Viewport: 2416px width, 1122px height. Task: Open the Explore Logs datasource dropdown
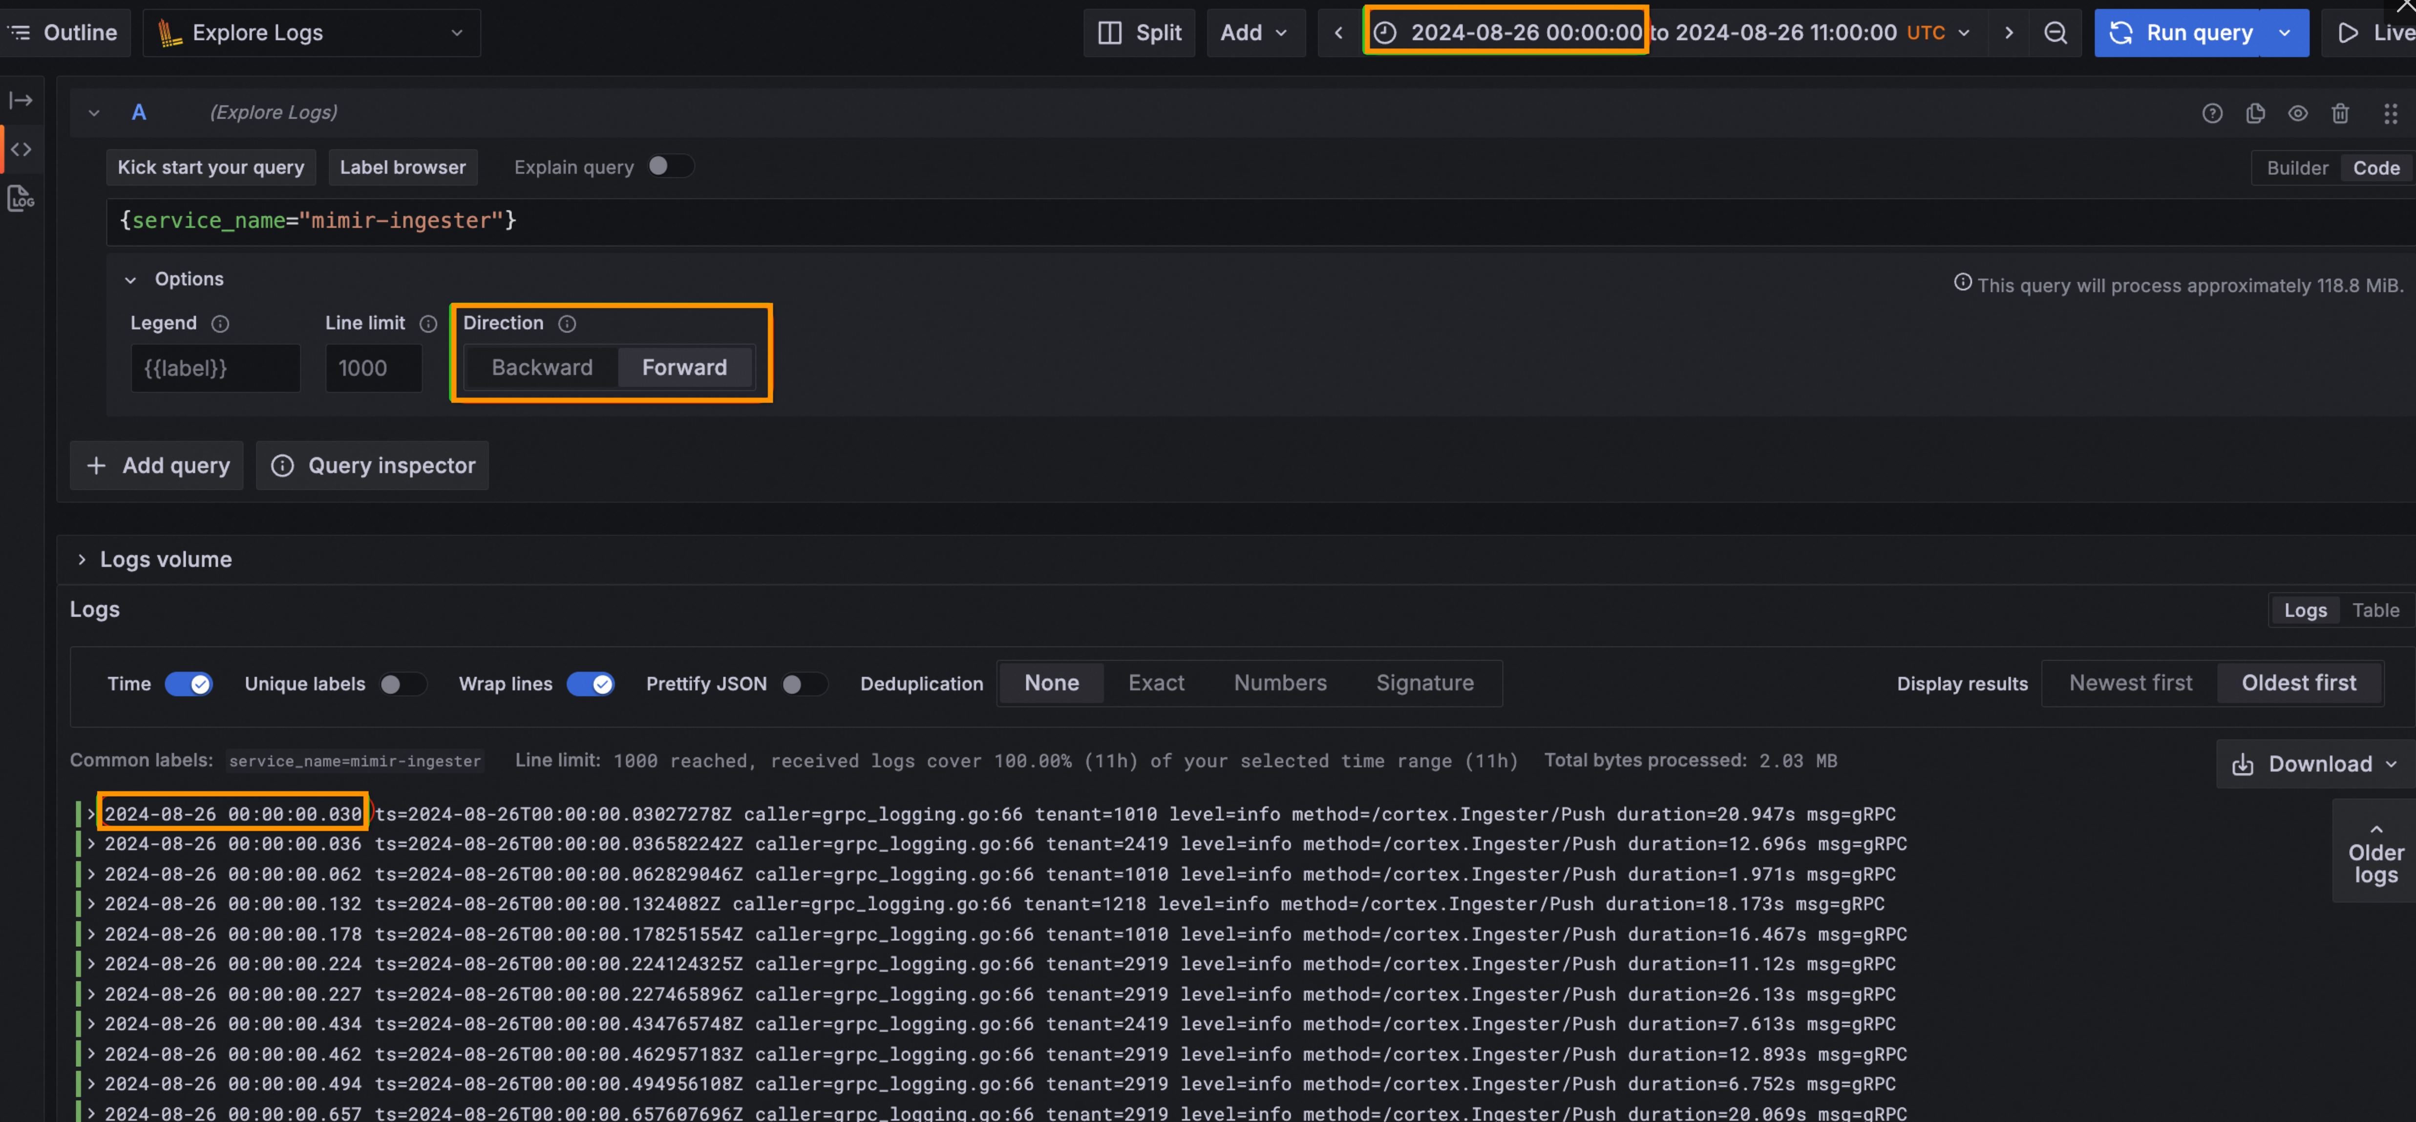pos(311,33)
